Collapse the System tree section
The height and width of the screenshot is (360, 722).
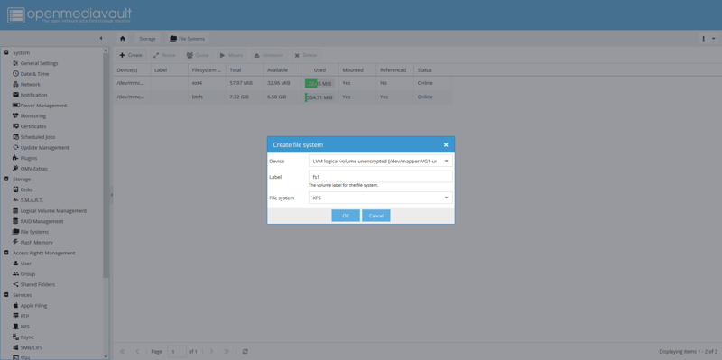click(6, 52)
